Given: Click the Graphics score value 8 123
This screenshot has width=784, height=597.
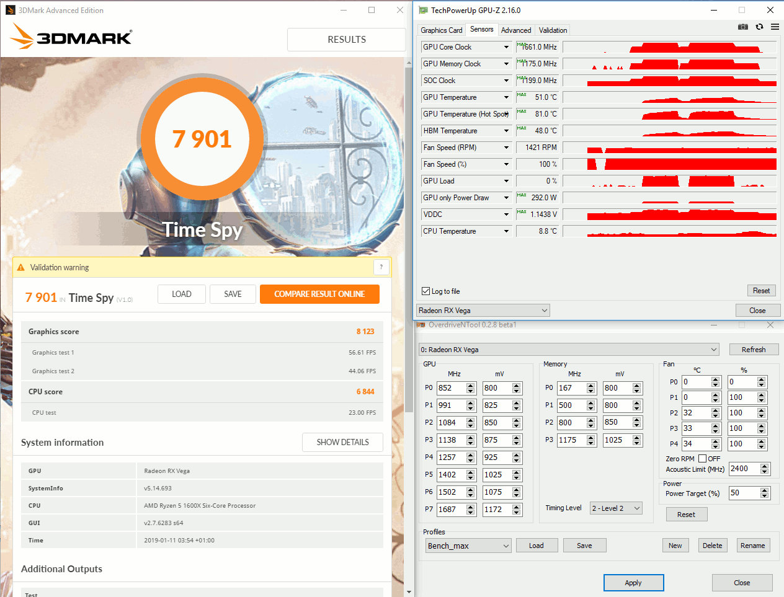Looking at the screenshot, I should point(365,332).
